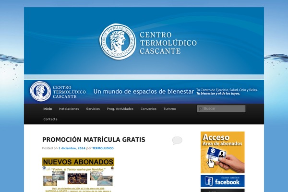Click the Facebook f logo icon

(x=209, y=181)
